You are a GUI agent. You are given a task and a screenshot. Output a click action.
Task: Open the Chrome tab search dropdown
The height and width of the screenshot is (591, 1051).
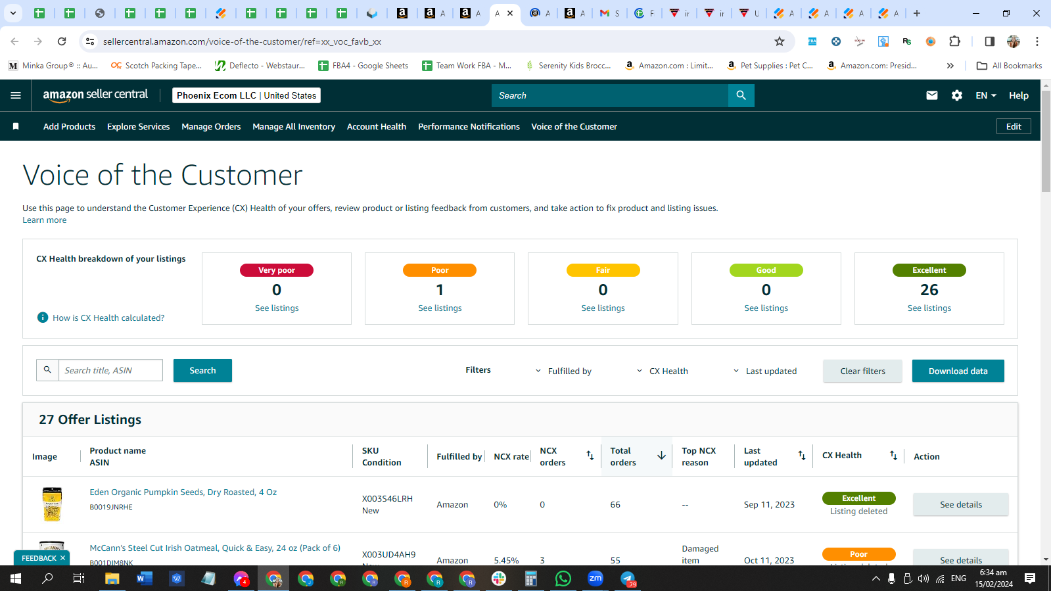pyautogui.click(x=12, y=13)
